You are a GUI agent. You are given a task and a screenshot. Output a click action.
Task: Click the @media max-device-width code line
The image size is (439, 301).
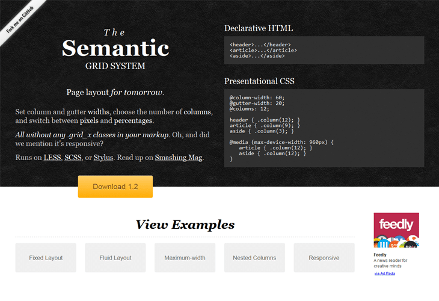(281, 142)
